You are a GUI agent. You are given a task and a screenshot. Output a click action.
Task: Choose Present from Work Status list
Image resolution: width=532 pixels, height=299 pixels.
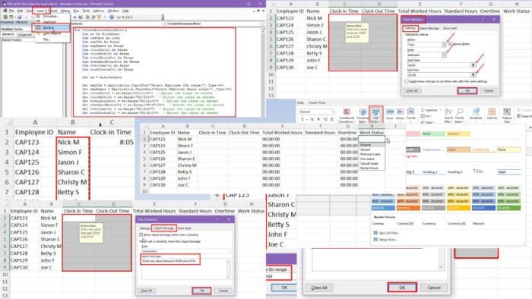[372, 145]
